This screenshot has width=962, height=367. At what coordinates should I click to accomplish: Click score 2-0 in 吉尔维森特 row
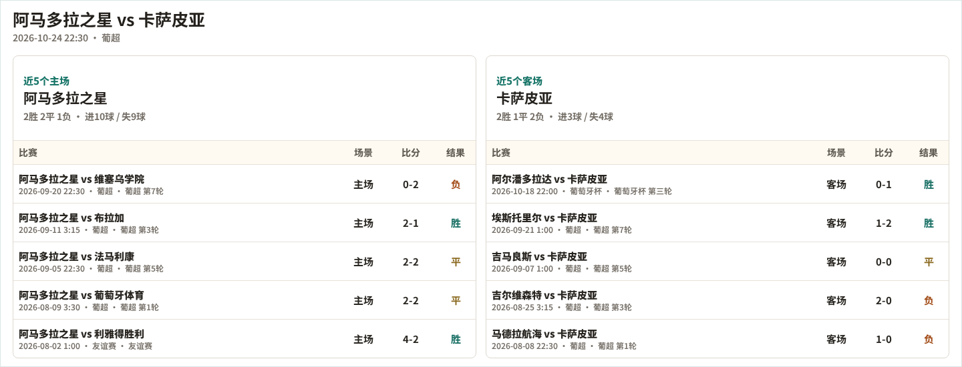tap(884, 300)
